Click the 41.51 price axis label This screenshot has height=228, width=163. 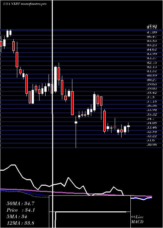click(x=152, y=71)
